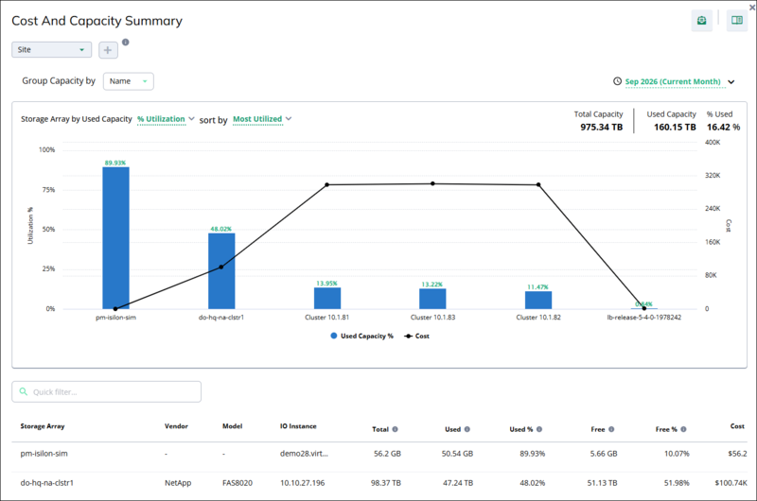This screenshot has height=501, width=757.
Task: Click the info icon next to Free % column
Action: point(683,429)
